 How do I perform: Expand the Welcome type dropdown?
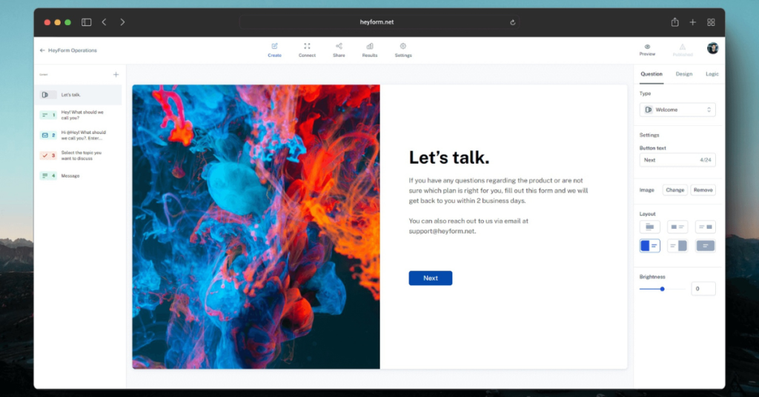677,110
